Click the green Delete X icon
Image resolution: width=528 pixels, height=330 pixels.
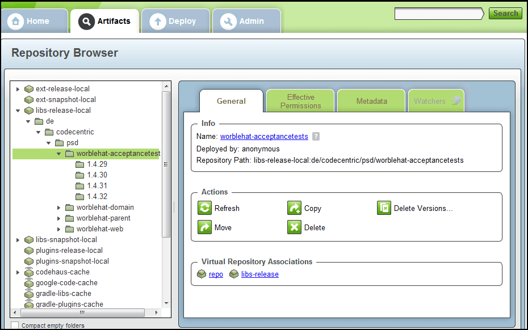(294, 227)
